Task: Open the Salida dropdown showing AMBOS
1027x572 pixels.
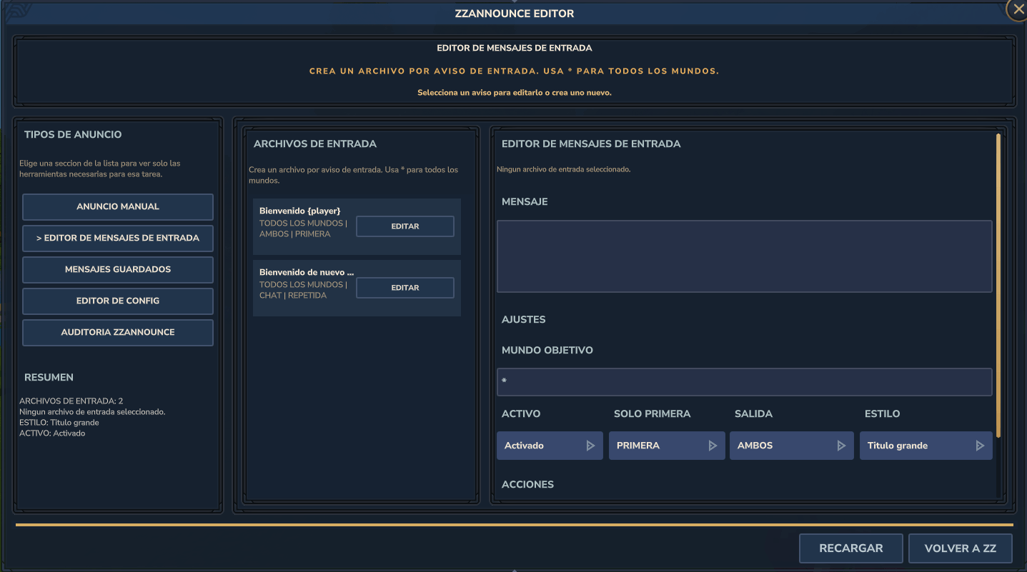Action: pyautogui.click(x=792, y=446)
